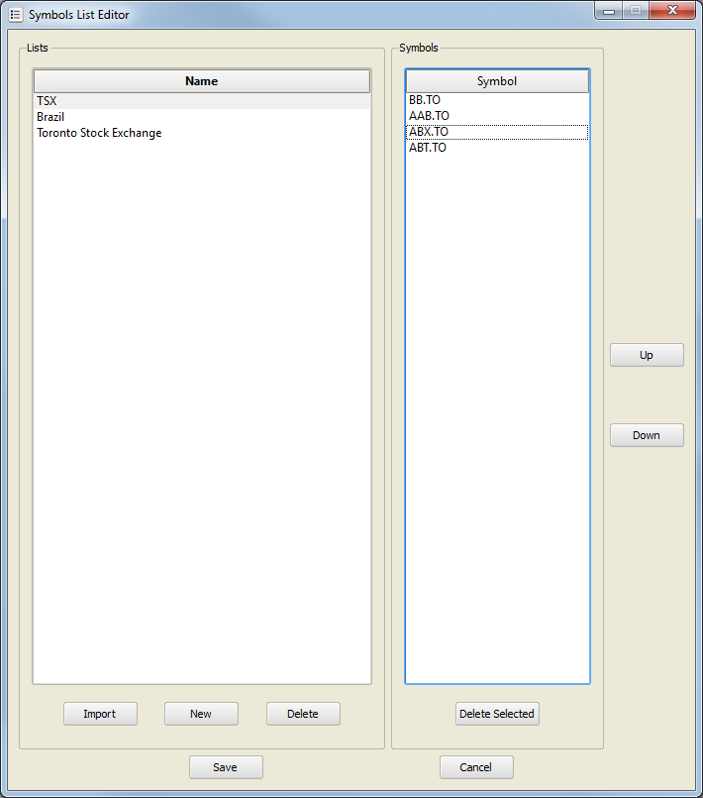Save the symbols list changes
The width and height of the screenshot is (703, 798).
226,767
